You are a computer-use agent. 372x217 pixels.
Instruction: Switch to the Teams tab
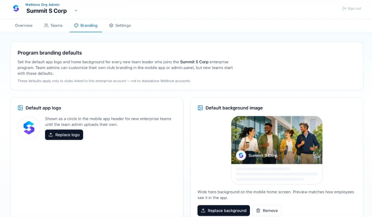(x=53, y=25)
